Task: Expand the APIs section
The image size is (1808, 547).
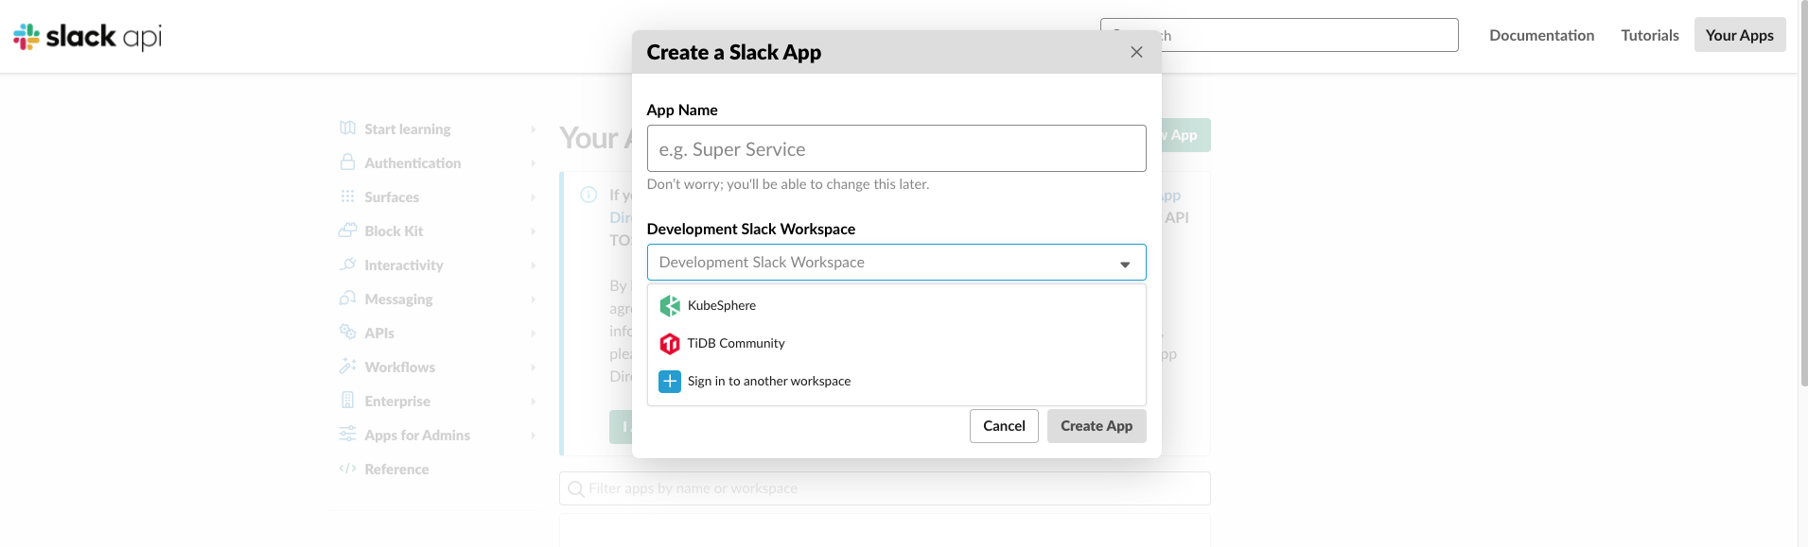Action: [534, 333]
